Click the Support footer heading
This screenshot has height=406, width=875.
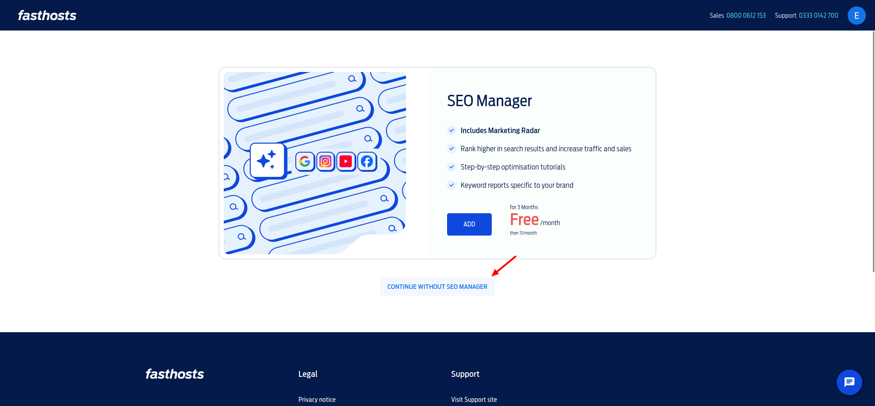click(465, 374)
